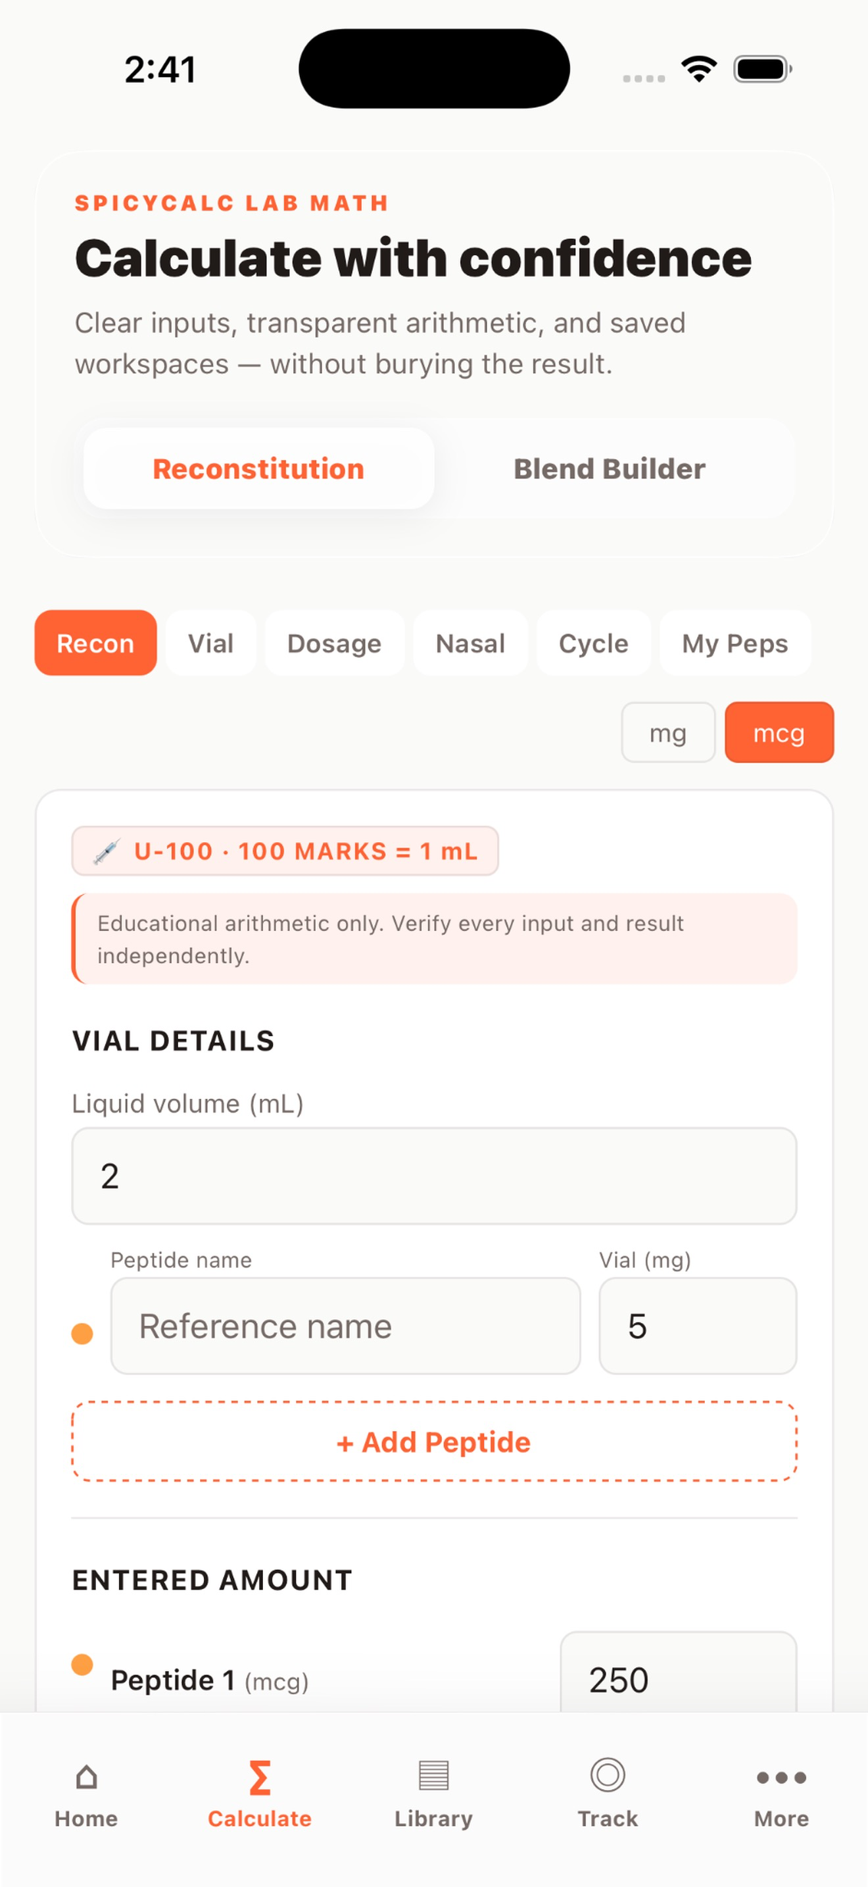Open the Cycle tab
This screenshot has width=868, height=1887.
[x=594, y=643]
